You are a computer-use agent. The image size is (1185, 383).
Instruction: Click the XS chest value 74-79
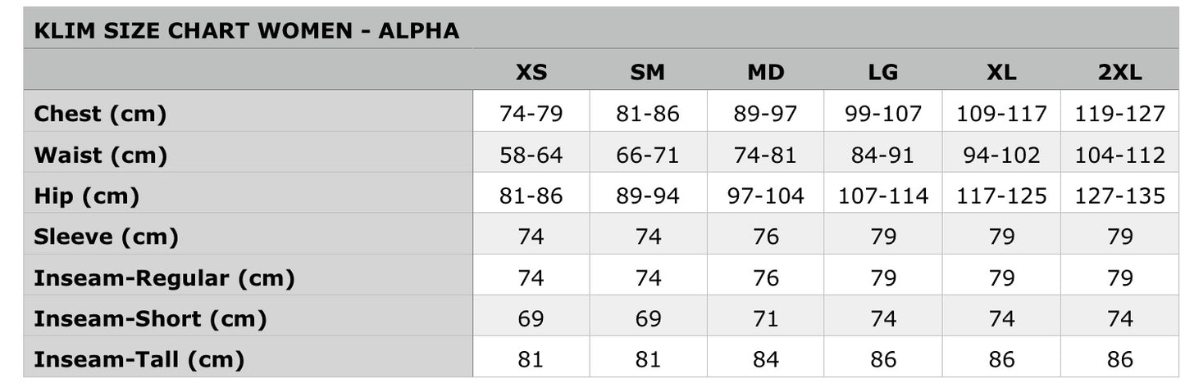pos(531,114)
